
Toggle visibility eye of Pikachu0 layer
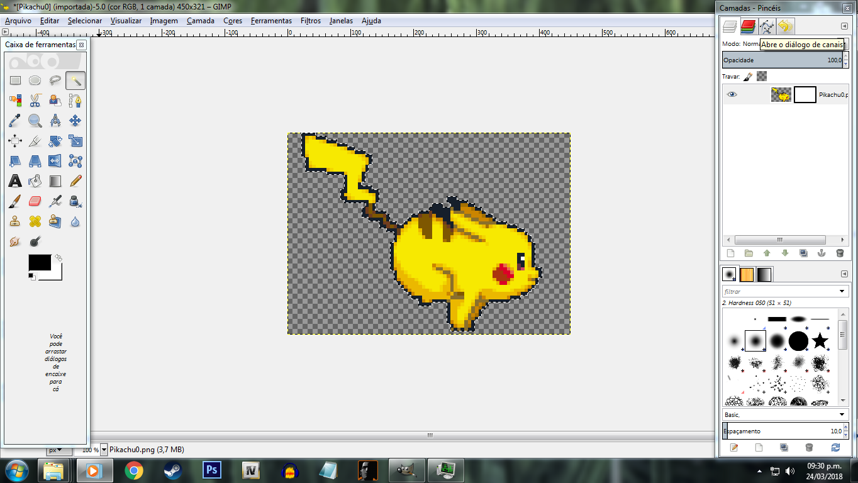(732, 95)
